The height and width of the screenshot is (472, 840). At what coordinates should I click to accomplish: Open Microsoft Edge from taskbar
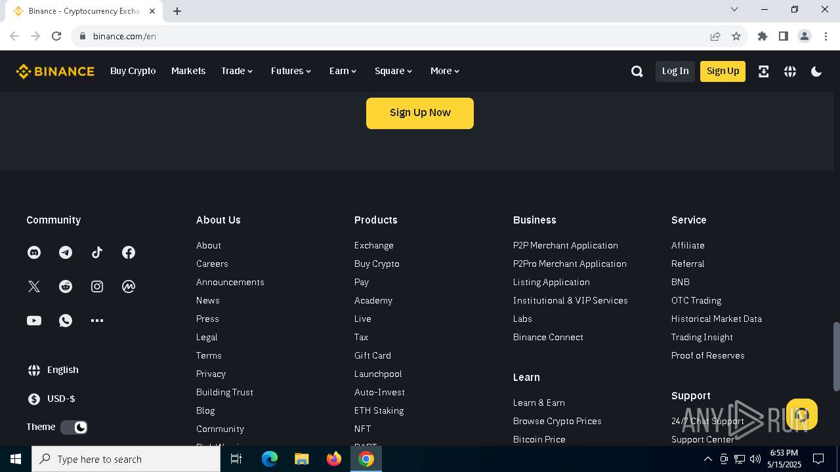coord(270,459)
